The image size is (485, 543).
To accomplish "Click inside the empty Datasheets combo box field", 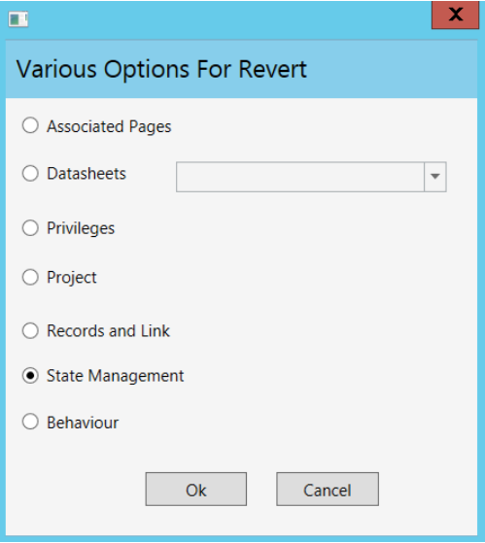I will 300,177.
